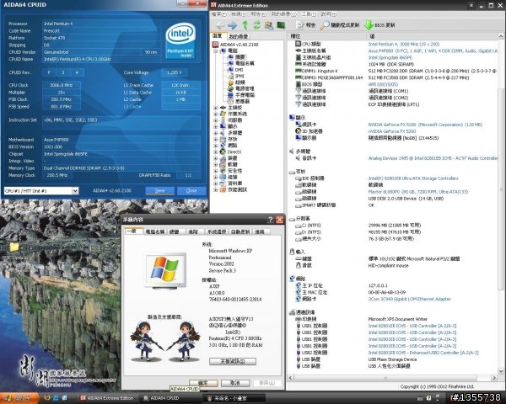
Task: Click Close in the AIDA64 CPUID window
Action: (x=191, y=191)
